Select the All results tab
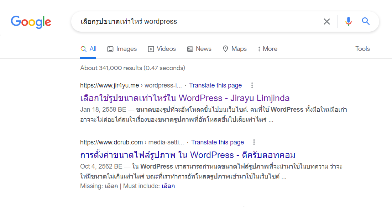The width and height of the screenshot is (392, 207). (88, 49)
